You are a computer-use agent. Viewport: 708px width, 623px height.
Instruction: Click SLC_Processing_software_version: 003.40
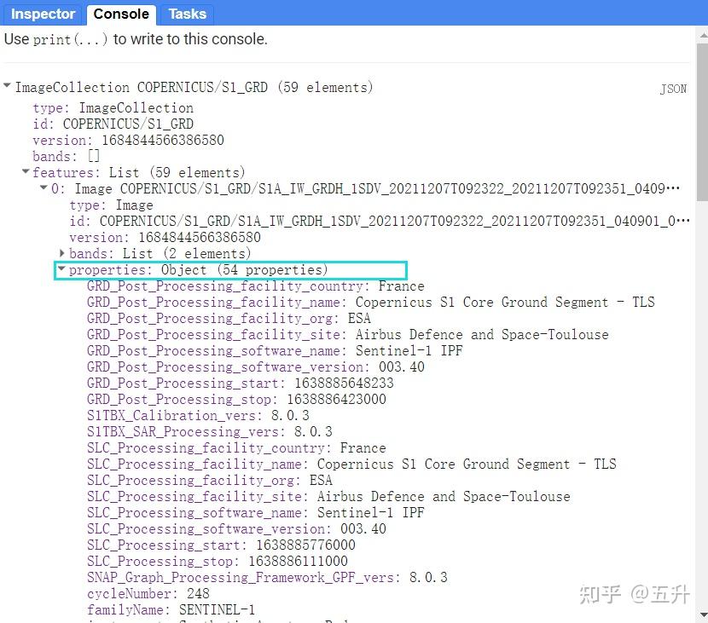[x=236, y=529]
